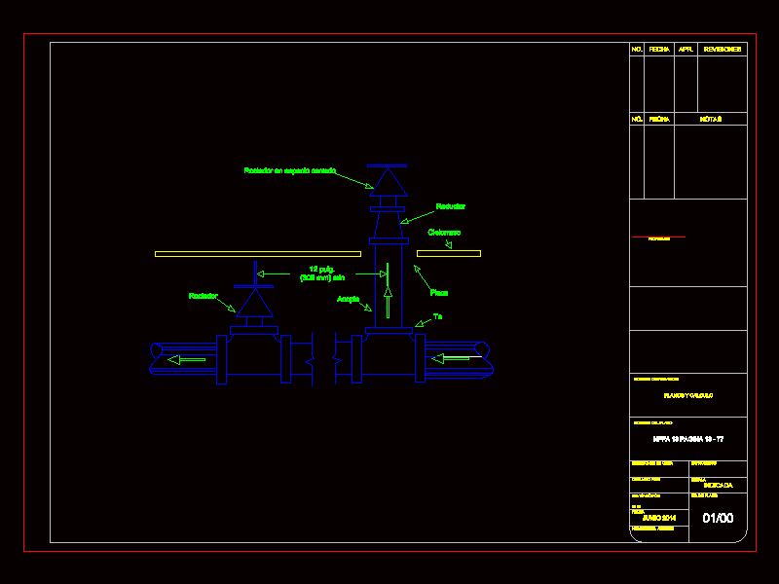Select the 'NFPA 13 PAGINA 13 - 77' title

click(x=688, y=439)
